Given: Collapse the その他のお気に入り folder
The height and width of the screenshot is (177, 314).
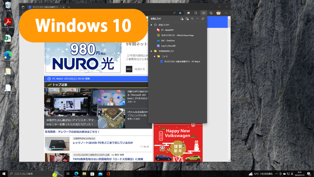Looking at the screenshot, I should tap(151, 51).
